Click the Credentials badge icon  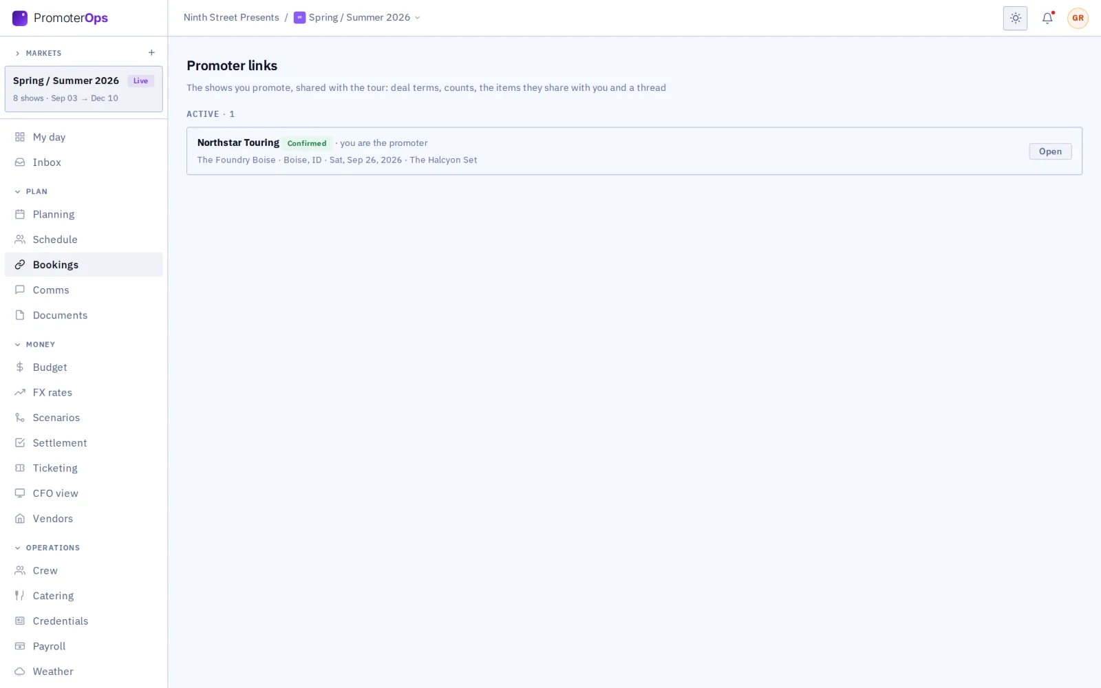[20, 621]
